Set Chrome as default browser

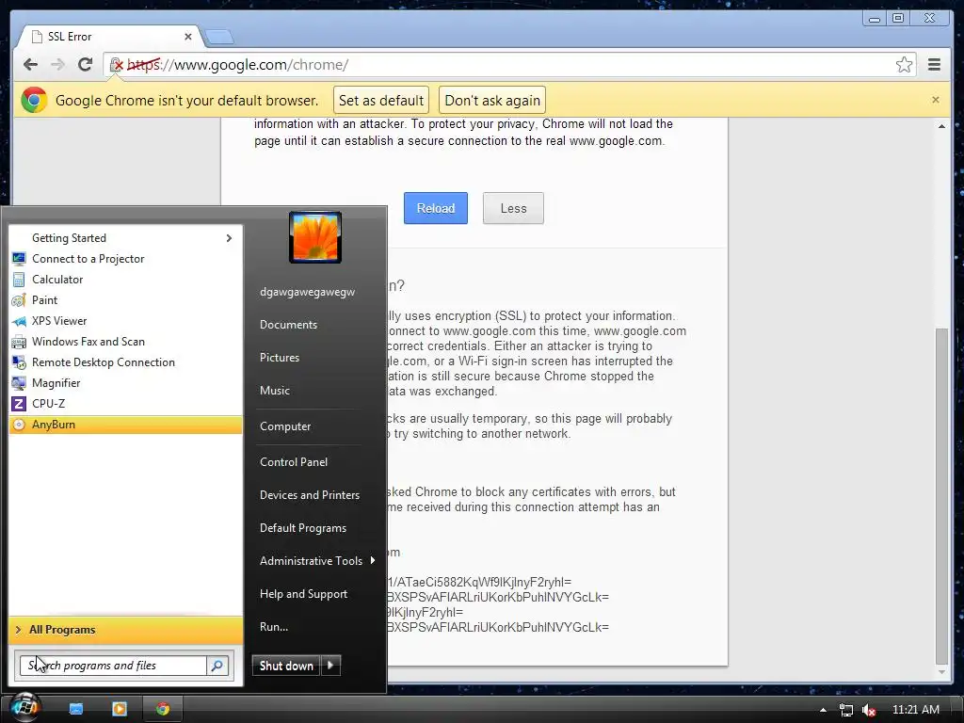pos(381,100)
